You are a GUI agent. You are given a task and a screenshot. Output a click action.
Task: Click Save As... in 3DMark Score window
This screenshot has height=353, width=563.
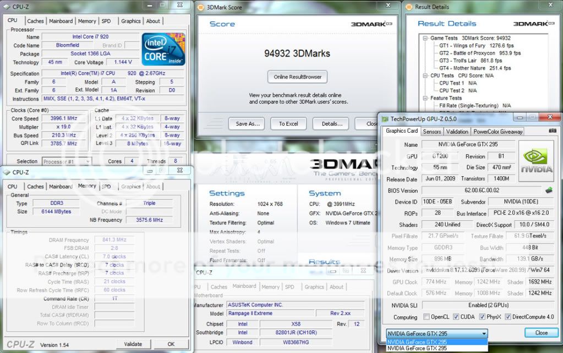(x=247, y=124)
